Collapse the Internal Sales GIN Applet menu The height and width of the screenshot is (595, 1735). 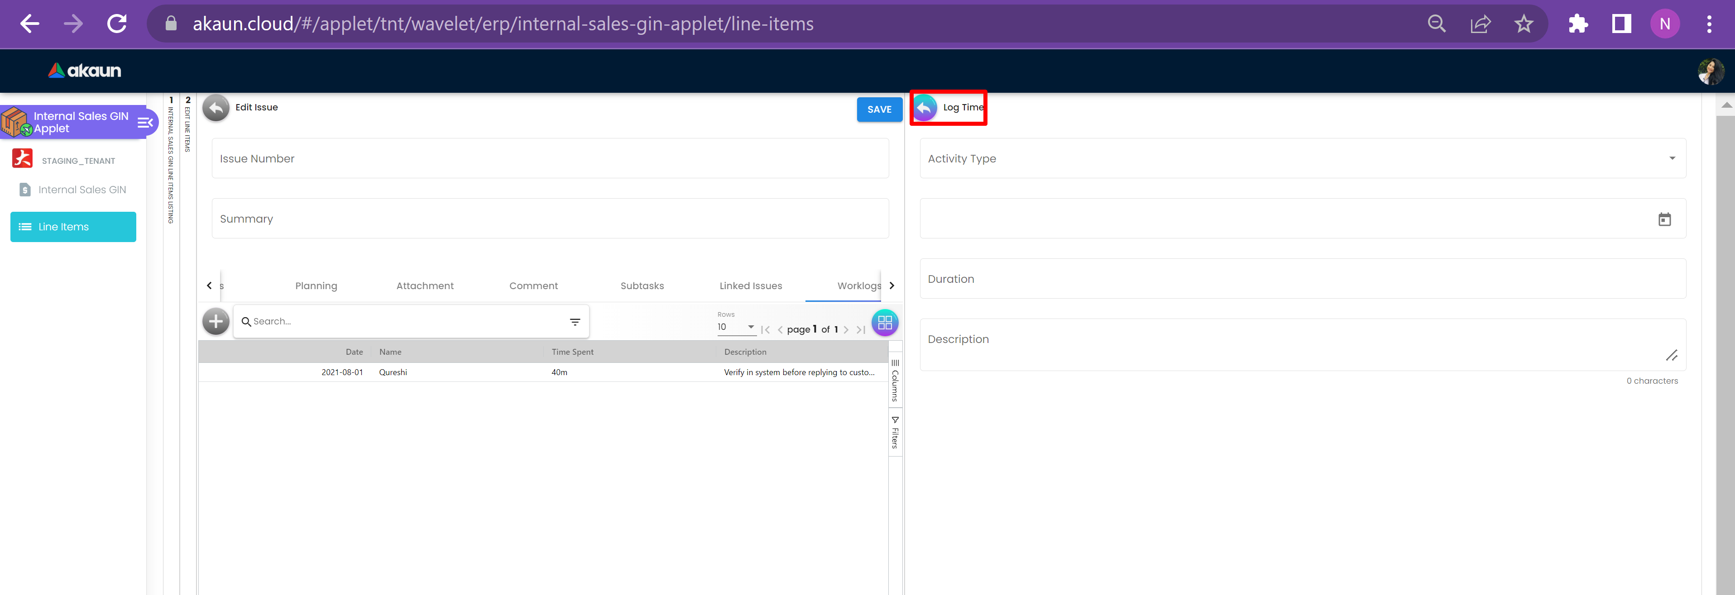tap(145, 123)
